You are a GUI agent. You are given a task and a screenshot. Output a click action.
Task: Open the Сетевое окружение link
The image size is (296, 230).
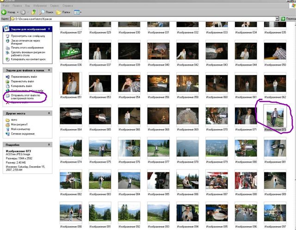click(x=23, y=134)
